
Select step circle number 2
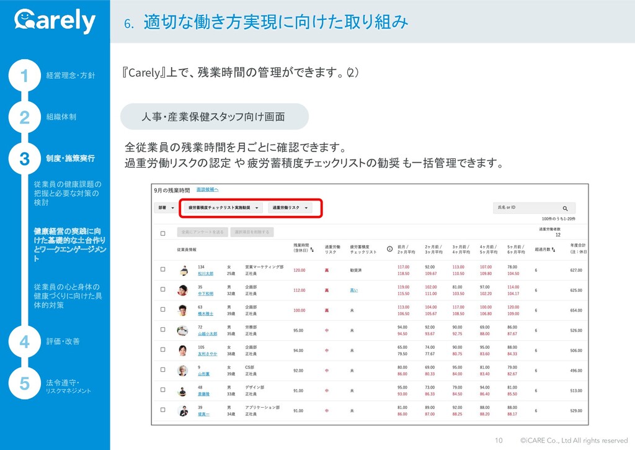[x=25, y=117]
